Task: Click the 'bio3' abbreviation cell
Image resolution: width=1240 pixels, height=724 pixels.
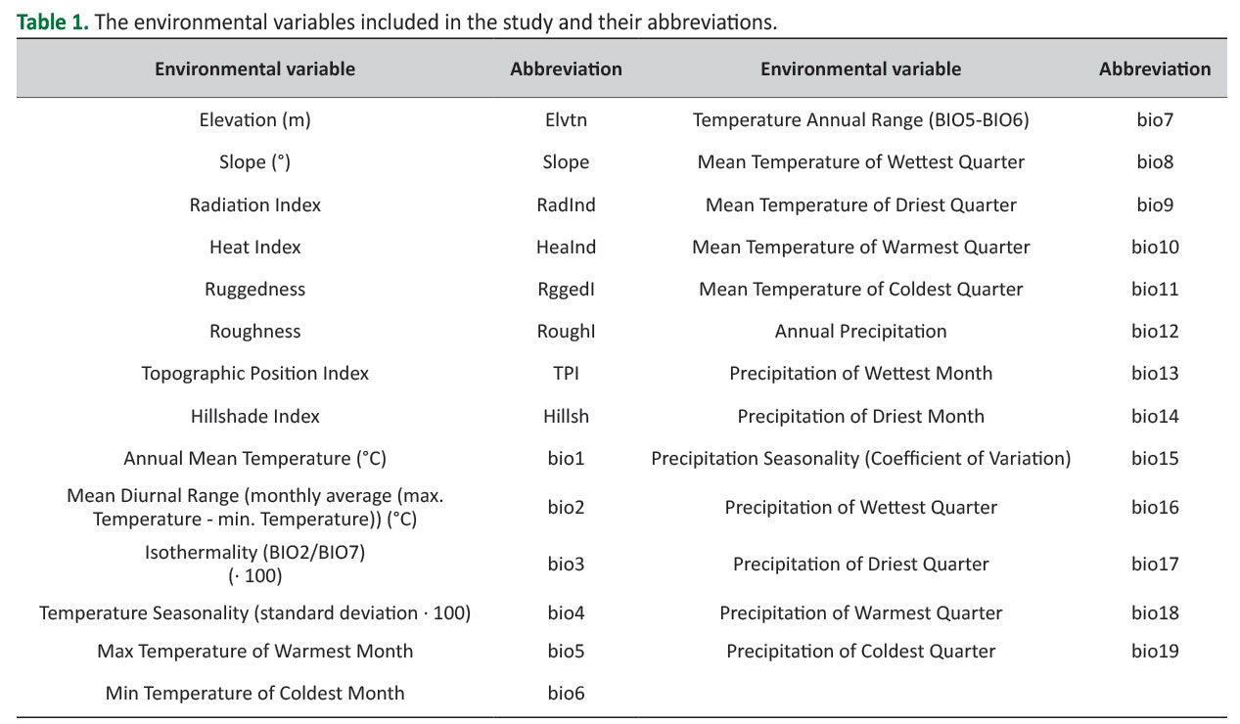Action: click(566, 564)
